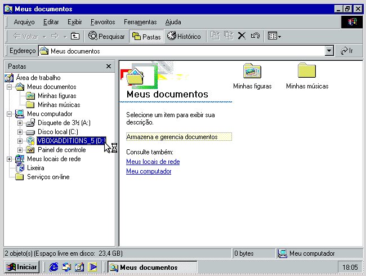Image resolution: width=366 pixels, height=276 pixels.
Task: Click the Área de trabalho tree icon
Action: (9, 78)
